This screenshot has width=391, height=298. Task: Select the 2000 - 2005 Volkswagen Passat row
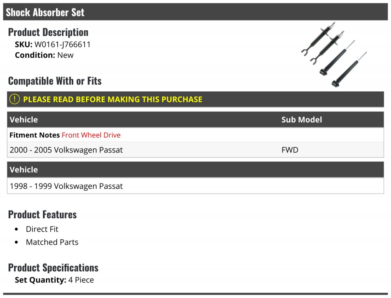tap(66, 150)
